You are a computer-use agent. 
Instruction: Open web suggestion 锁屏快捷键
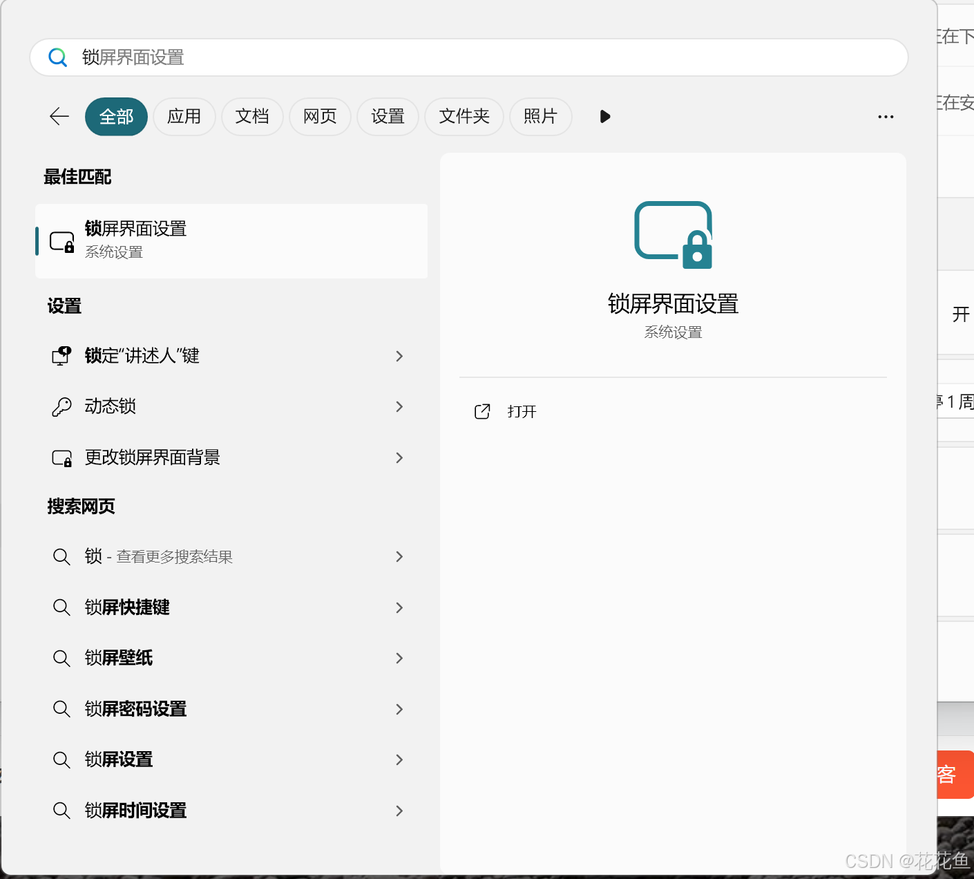click(231, 607)
